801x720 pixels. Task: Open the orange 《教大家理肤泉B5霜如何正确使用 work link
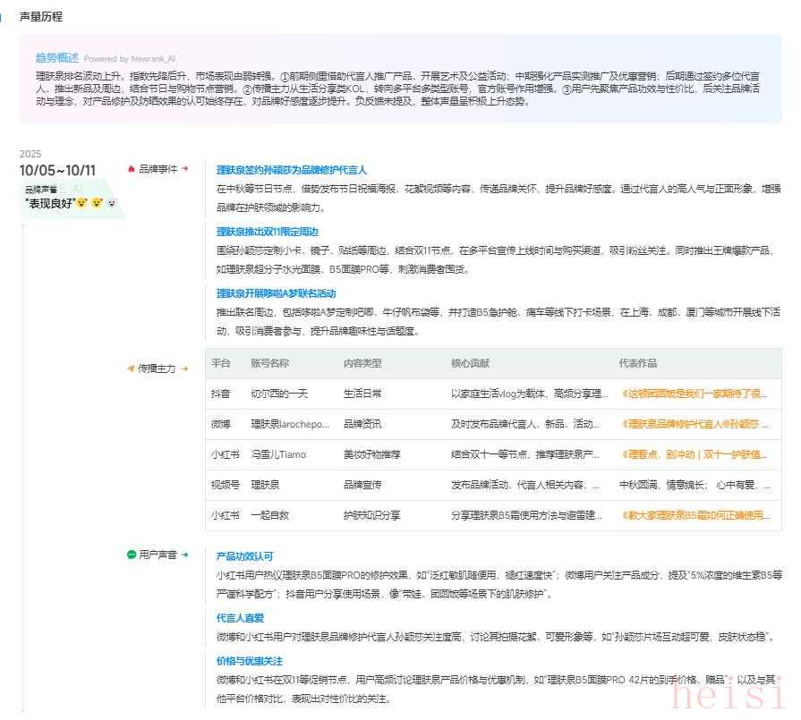tap(694, 515)
